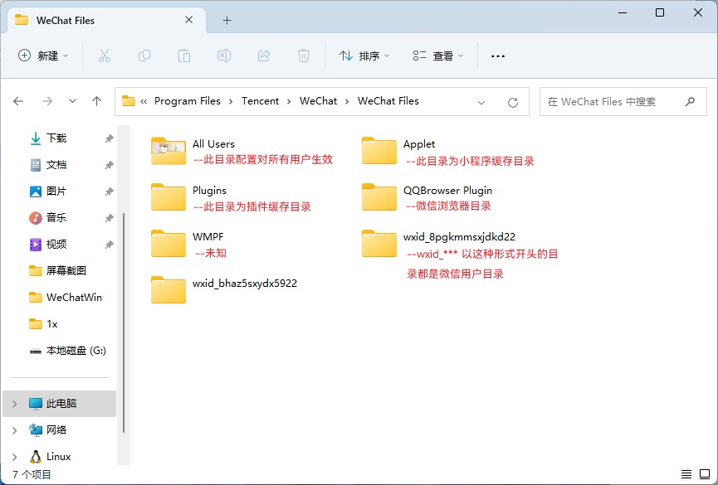
Task: Switch to large icons view icon
Action: click(705, 474)
